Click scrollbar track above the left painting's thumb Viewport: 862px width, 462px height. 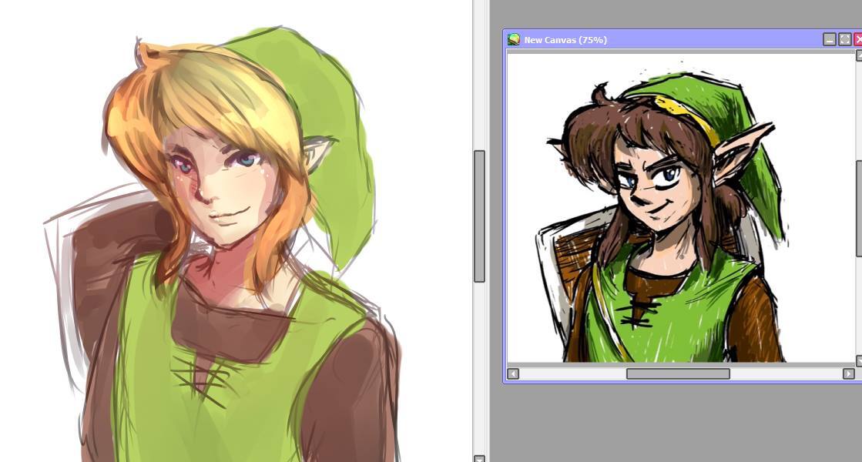click(x=479, y=77)
